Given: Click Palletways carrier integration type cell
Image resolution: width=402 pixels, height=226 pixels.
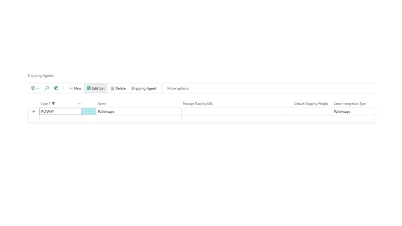Looking at the screenshot, I should click(x=353, y=111).
